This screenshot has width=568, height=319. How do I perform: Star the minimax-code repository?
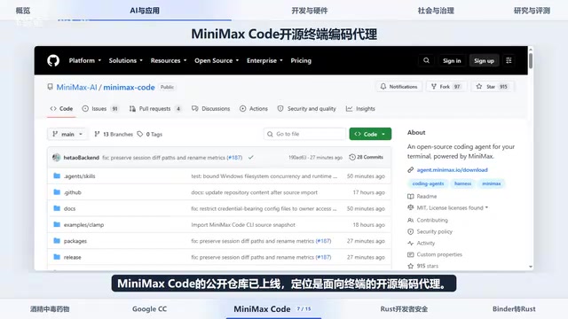pyautogui.click(x=493, y=87)
